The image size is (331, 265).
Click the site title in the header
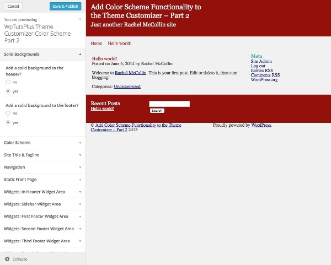[x=146, y=11]
